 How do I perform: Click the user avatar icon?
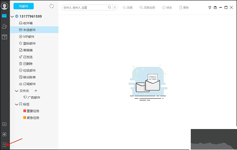tap(4, 6)
